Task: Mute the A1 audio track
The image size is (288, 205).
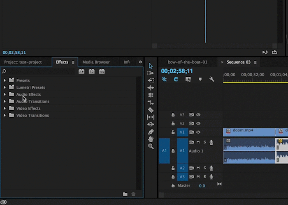Action: tap(198, 142)
